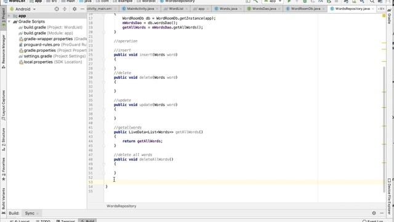
Task: Switch to the Words.java tab
Action: pyautogui.click(x=228, y=9)
